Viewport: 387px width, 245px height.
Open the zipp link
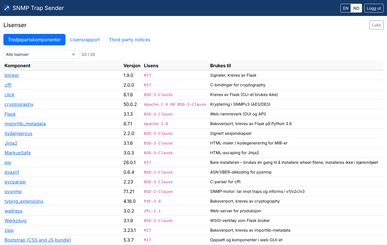[x=9, y=230]
